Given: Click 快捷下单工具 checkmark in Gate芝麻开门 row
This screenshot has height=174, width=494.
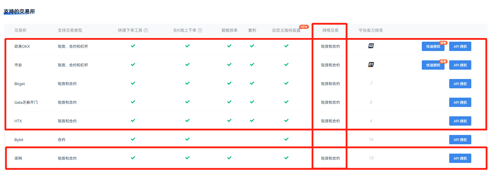Looking at the screenshot, I should [x=133, y=102].
